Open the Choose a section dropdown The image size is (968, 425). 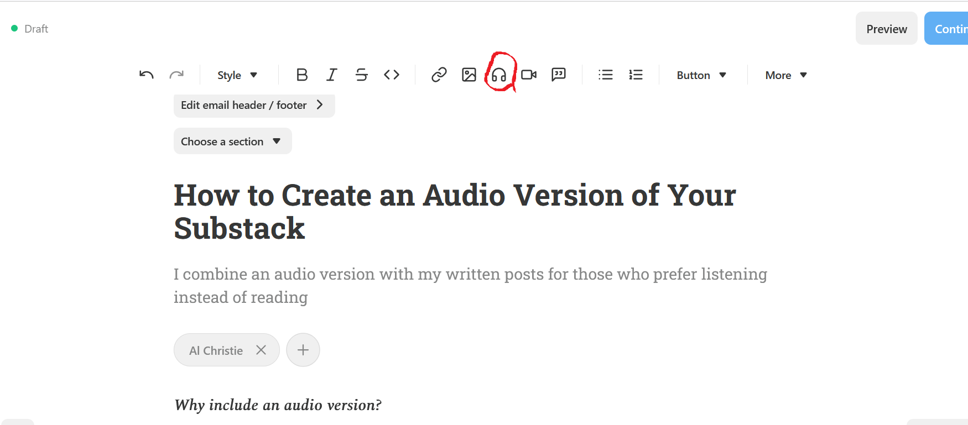(233, 141)
